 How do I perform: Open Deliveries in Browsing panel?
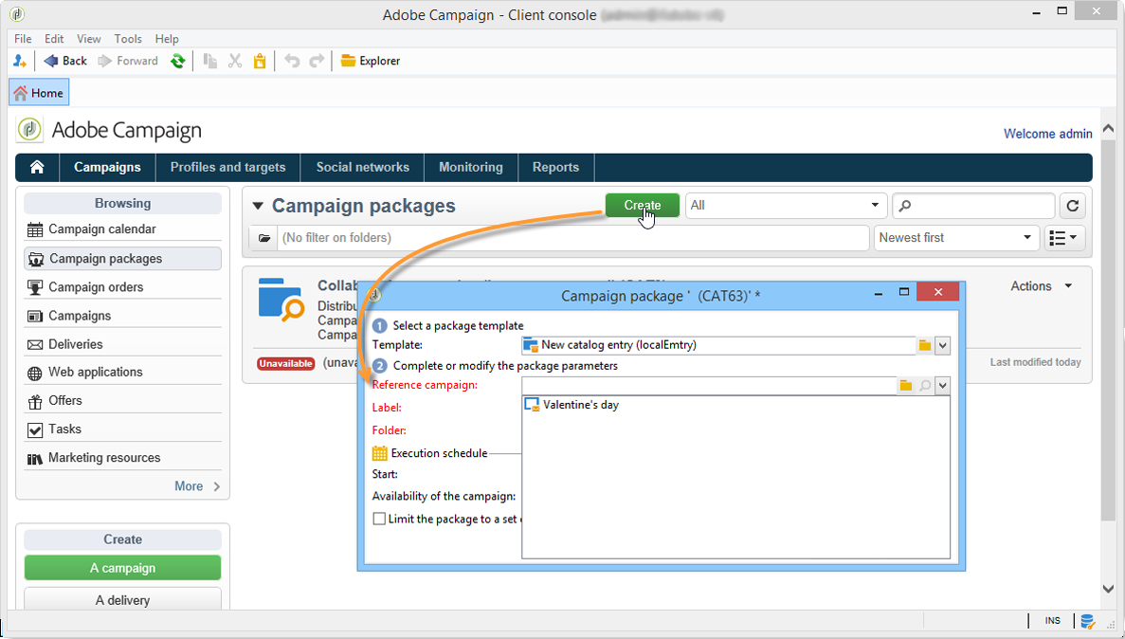click(122, 344)
